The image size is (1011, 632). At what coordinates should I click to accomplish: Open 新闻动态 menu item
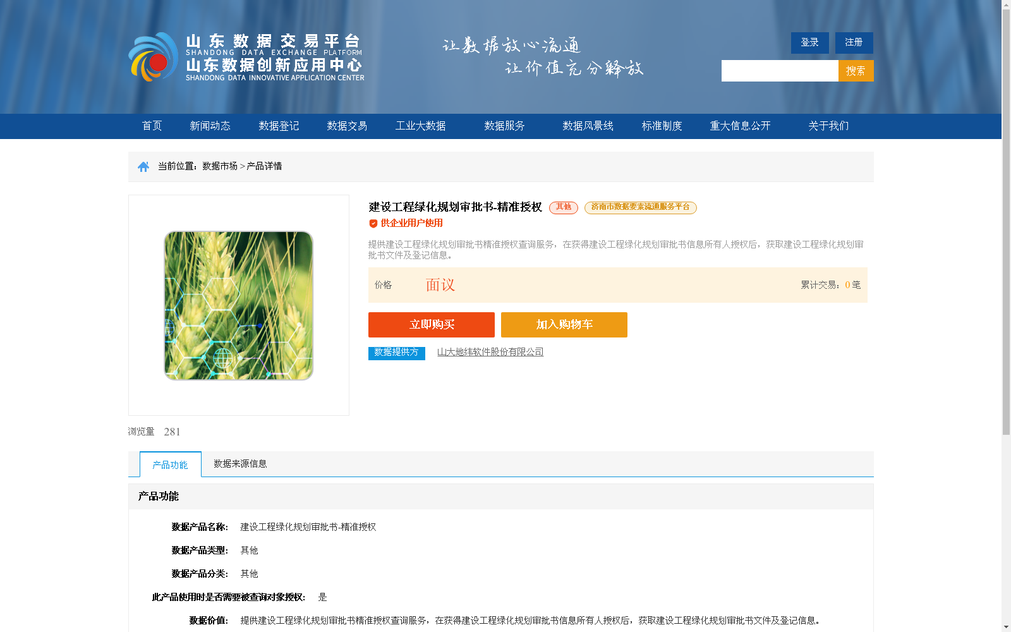[210, 126]
